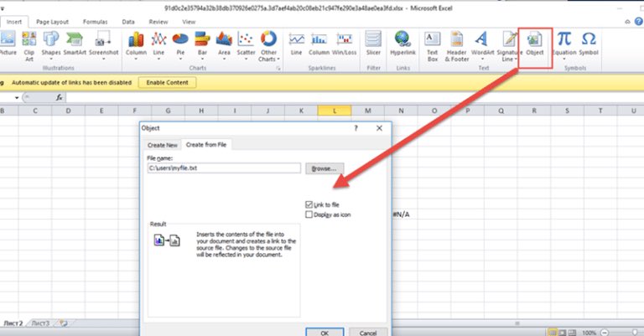Expand the Charts group dialog launcher
The width and height of the screenshot is (644, 336).
[x=278, y=69]
